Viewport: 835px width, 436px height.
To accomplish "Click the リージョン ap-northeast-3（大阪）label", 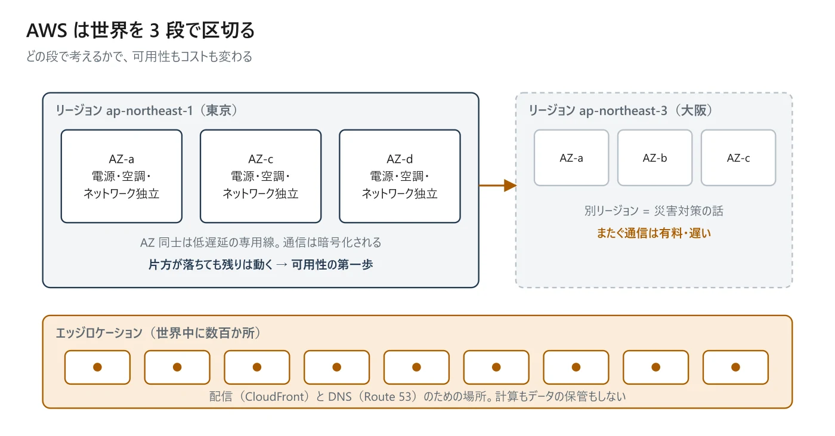I will click(x=621, y=111).
